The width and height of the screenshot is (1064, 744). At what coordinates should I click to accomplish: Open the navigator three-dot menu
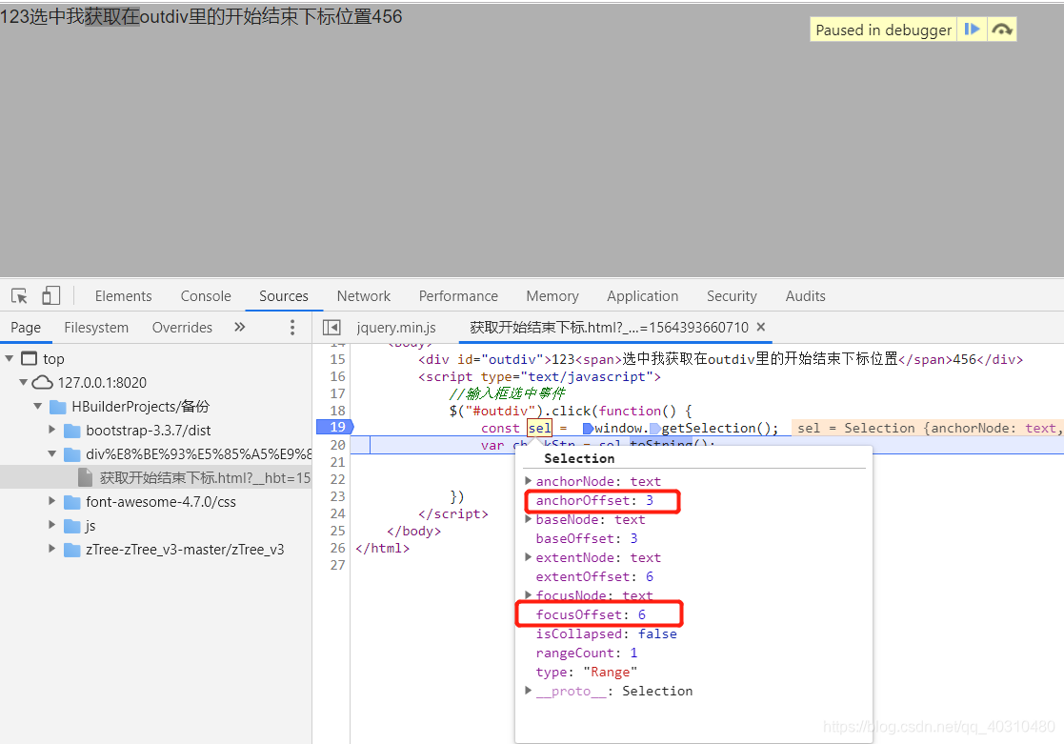tap(292, 327)
